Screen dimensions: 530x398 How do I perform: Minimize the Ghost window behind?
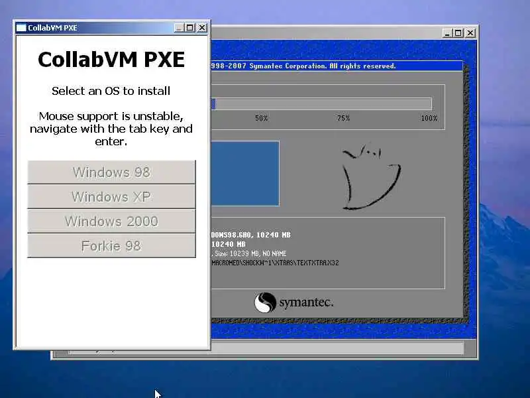[x=447, y=33]
